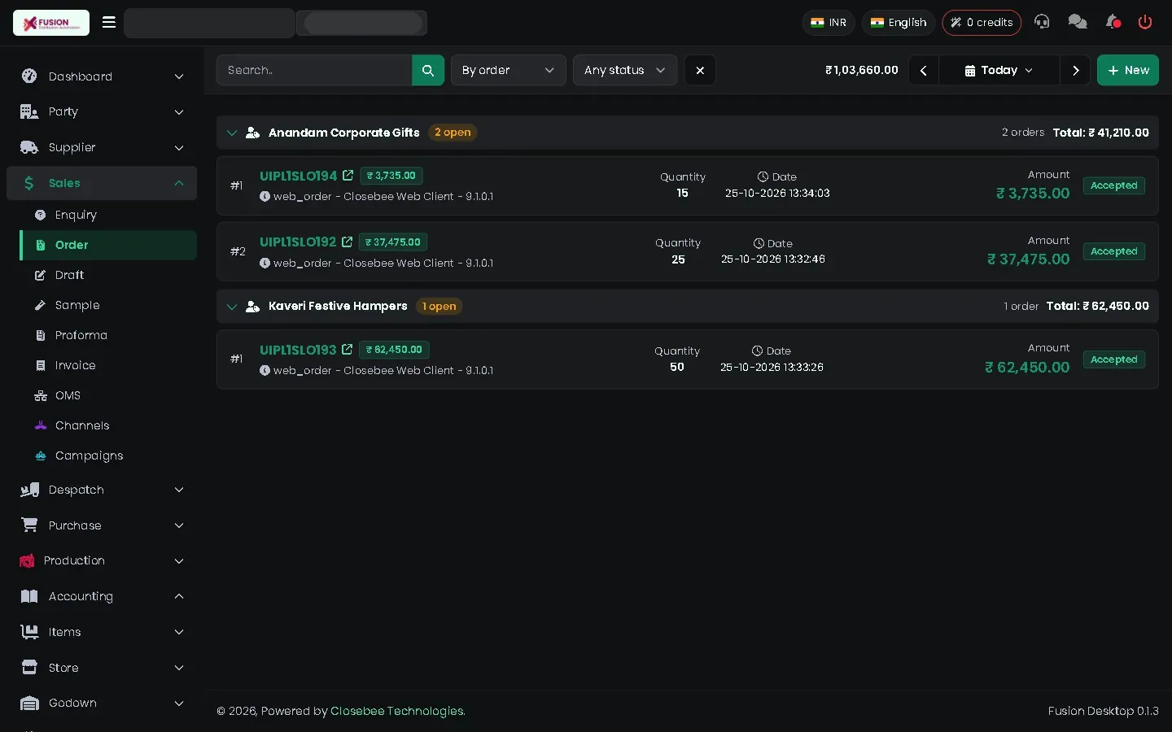
Task: Open Draft in Sales submenu
Action: click(108, 275)
